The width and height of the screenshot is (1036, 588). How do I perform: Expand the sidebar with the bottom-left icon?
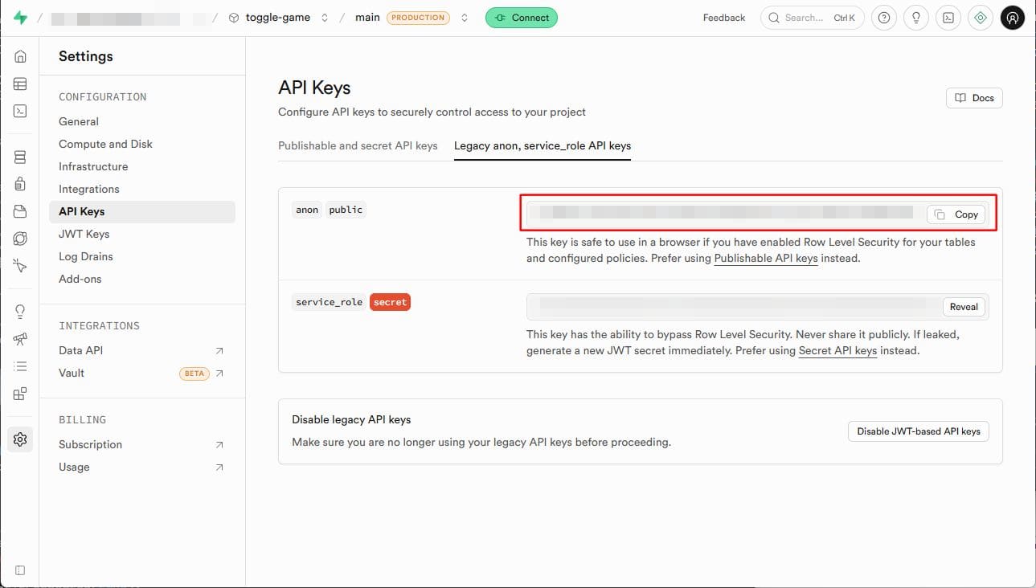click(x=20, y=570)
